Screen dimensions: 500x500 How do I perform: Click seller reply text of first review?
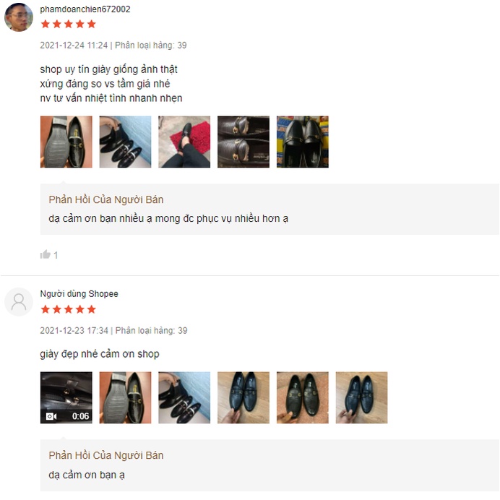[x=168, y=218]
